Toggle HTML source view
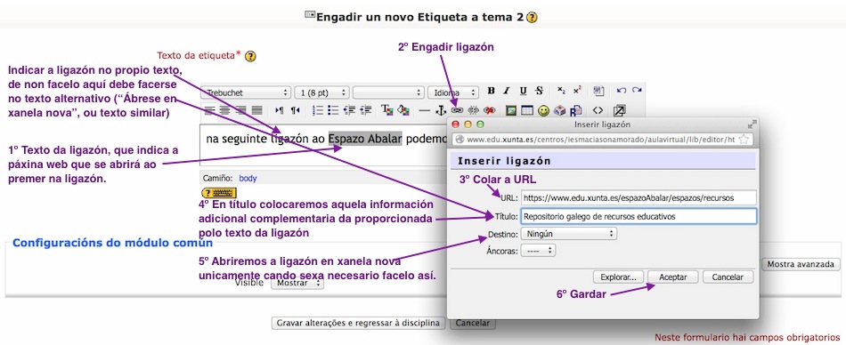The image size is (846, 345). (x=598, y=110)
